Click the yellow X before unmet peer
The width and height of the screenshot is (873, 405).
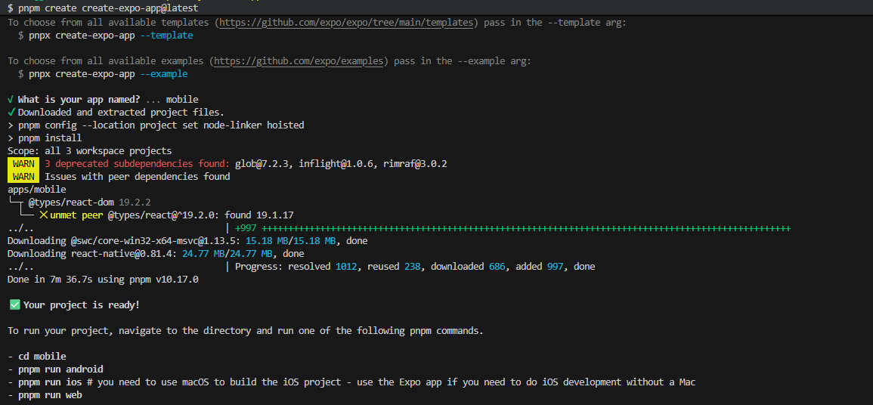click(43, 215)
